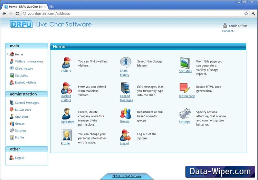Follow the Button code link in Home panel
The height and width of the screenshot is (180, 258).
tap(187, 96)
